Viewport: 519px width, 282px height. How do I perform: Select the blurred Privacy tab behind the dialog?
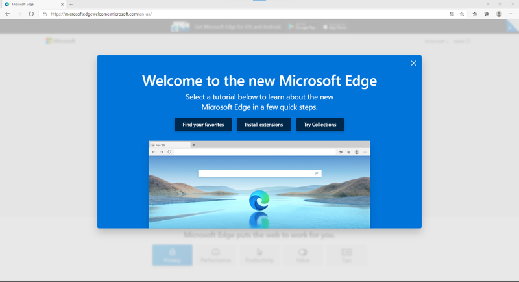(172, 255)
